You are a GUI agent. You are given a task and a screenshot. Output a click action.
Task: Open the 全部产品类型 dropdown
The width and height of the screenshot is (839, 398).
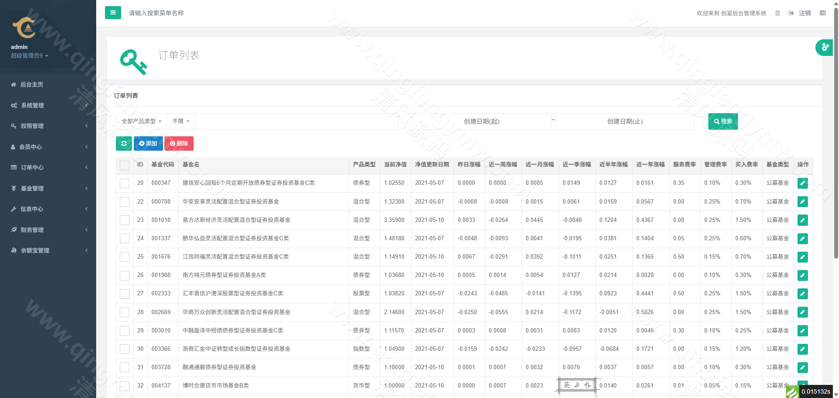(x=141, y=121)
